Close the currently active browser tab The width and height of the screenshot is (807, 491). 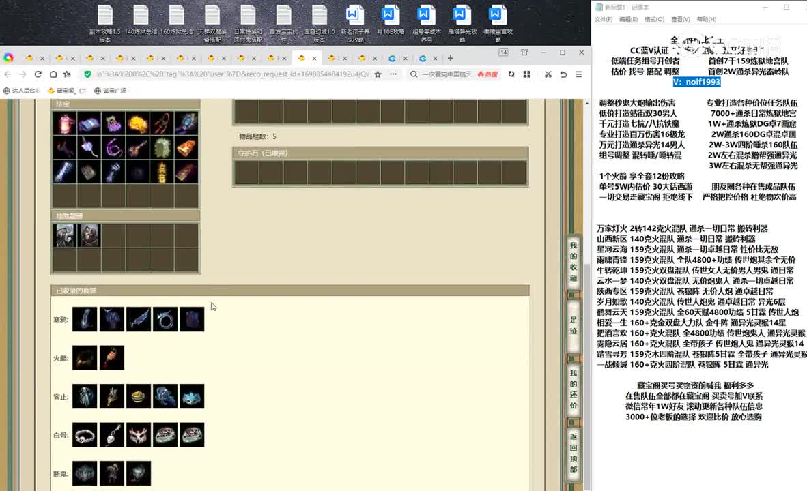(314, 59)
